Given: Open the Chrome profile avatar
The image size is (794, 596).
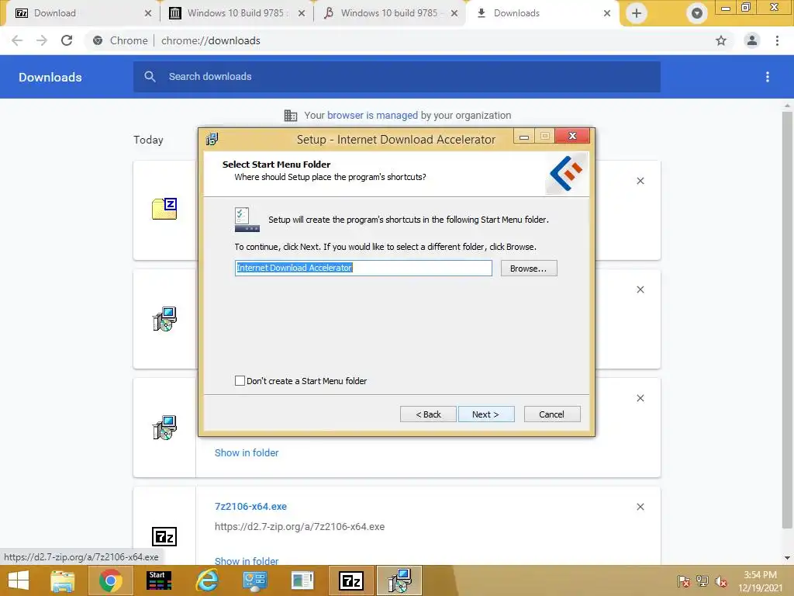Looking at the screenshot, I should click(752, 40).
